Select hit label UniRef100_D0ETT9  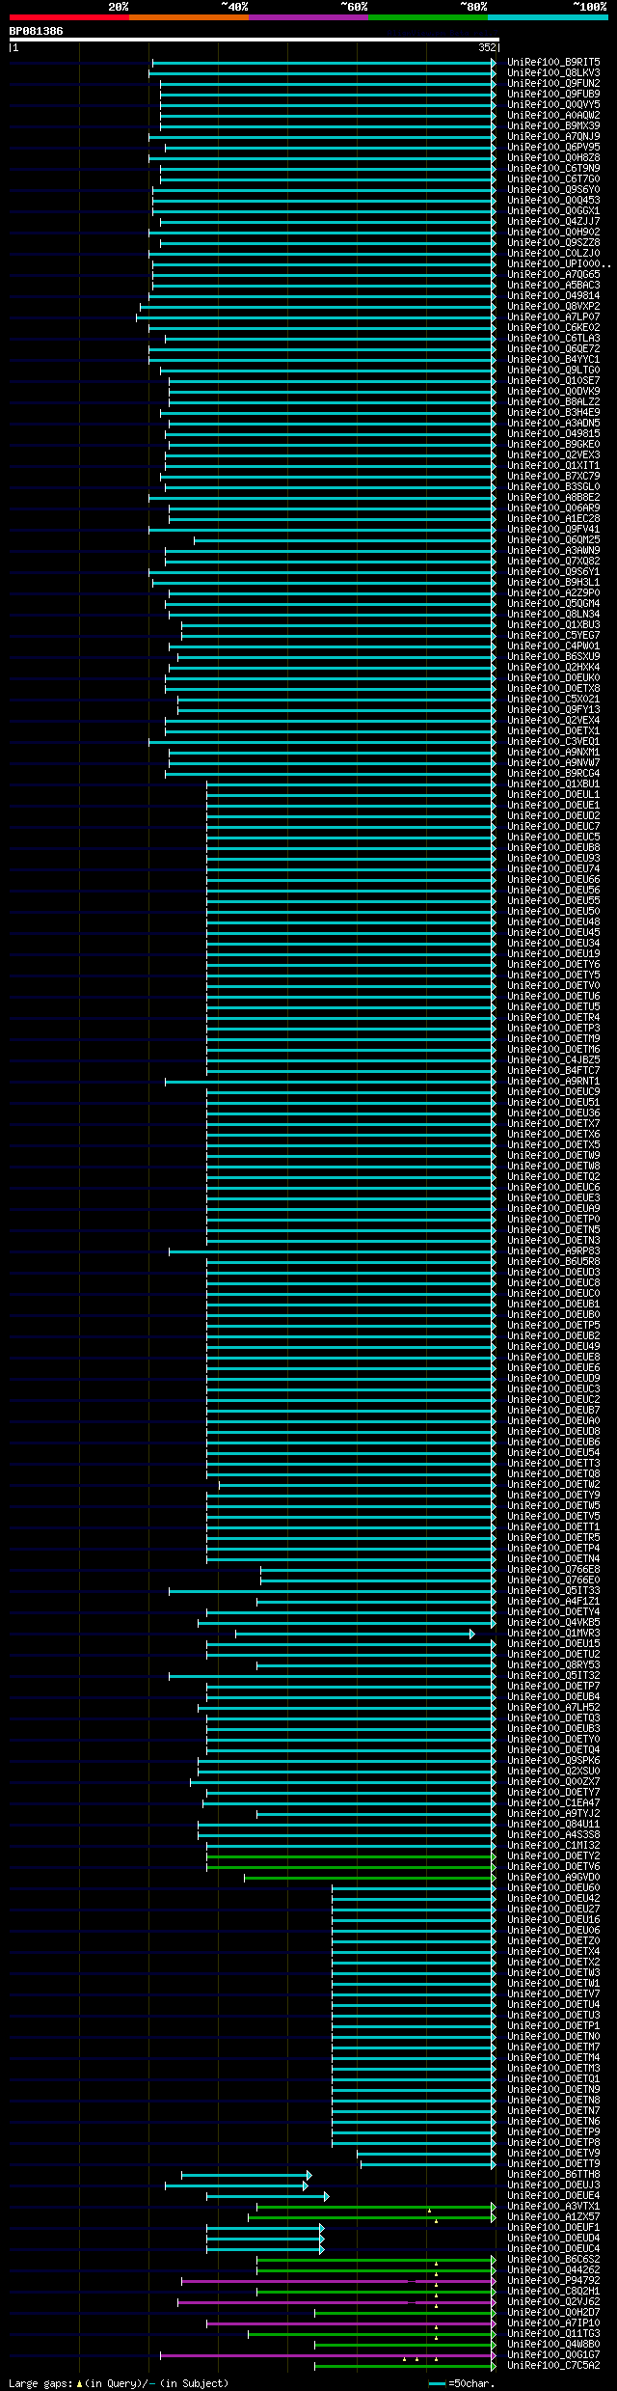(x=553, y=2163)
